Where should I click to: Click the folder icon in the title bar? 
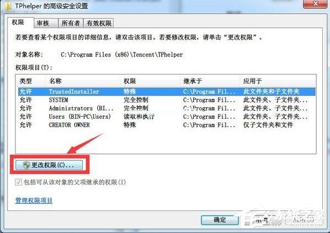coord(8,6)
